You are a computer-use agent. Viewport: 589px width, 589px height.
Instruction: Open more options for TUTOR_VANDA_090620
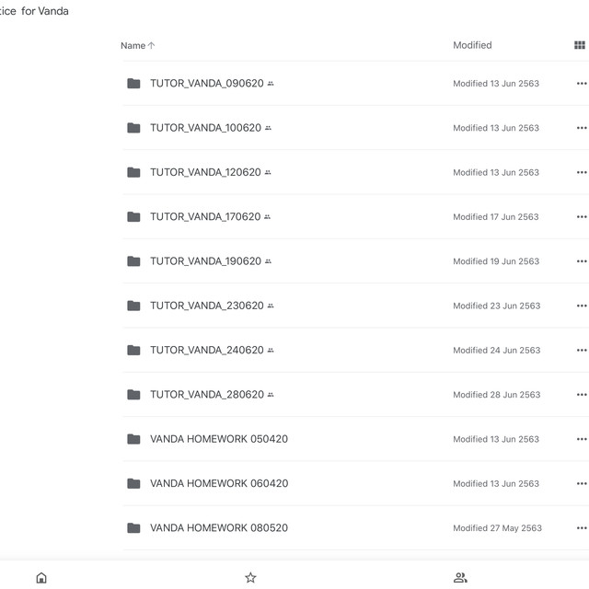(x=582, y=84)
